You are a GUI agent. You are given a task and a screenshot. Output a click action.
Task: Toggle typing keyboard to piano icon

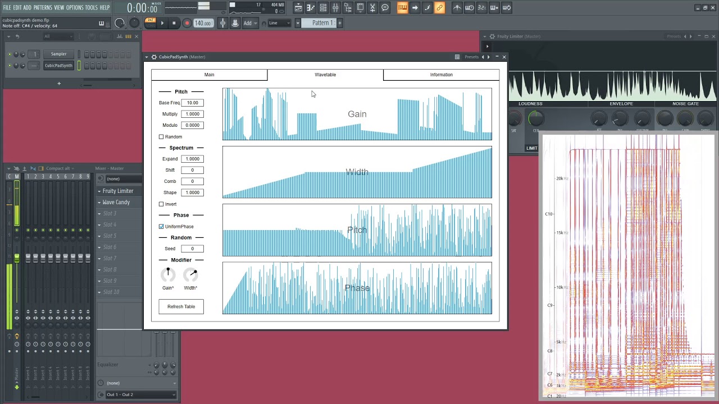coord(402,8)
